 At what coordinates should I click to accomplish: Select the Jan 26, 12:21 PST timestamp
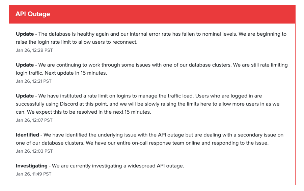(33, 81)
